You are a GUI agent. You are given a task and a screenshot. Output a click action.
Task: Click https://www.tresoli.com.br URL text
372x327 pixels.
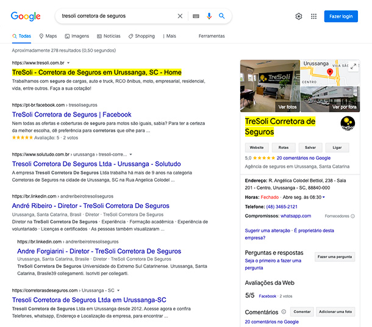[x=38, y=63]
